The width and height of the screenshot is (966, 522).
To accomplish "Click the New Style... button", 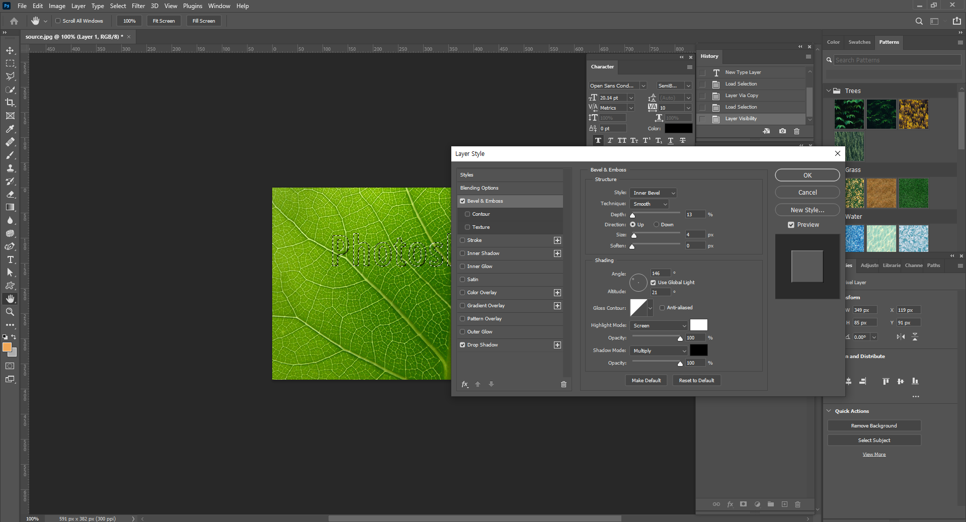I will tap(808, 210).
